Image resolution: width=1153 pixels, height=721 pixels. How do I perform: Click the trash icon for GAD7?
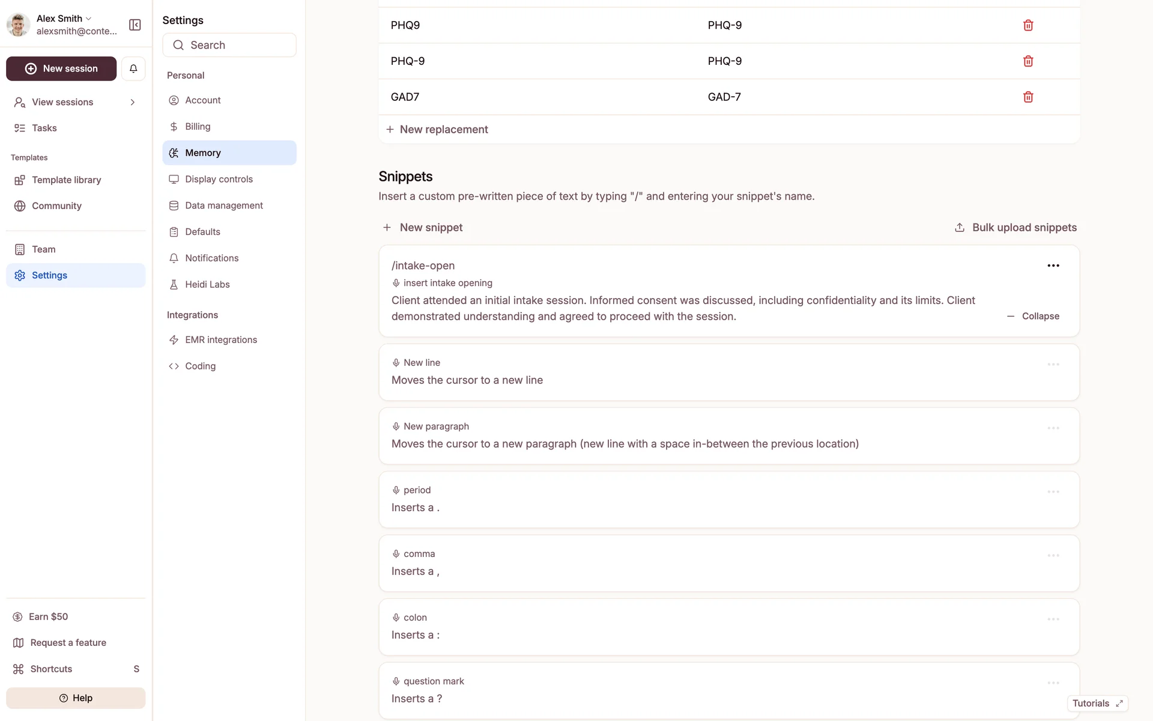pos(1028,97)
